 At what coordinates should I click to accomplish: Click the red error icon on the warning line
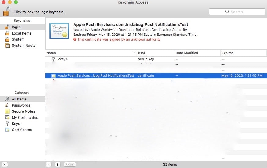[75, 39]
